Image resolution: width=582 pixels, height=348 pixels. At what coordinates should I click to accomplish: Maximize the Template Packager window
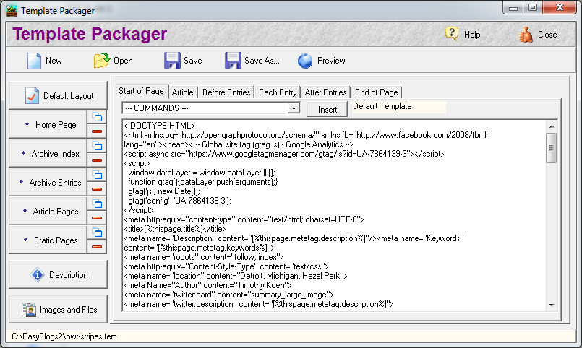tap(533, 7)
